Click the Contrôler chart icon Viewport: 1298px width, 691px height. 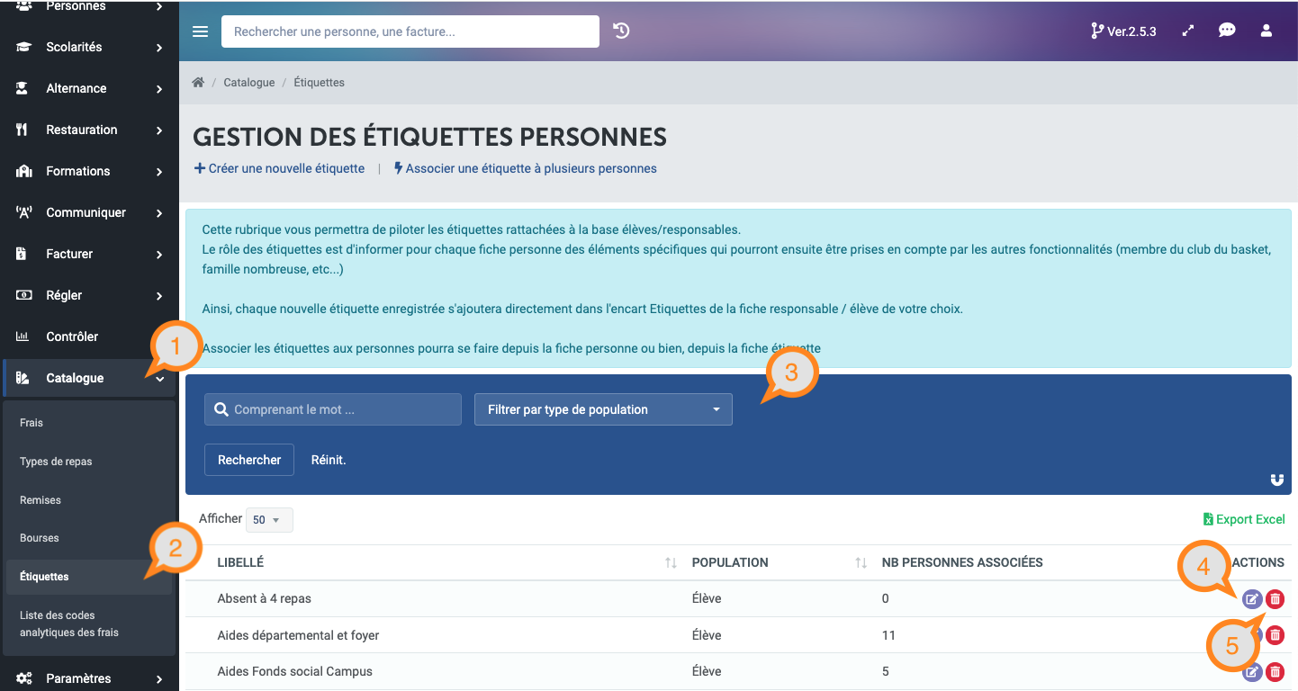(23, 337)
